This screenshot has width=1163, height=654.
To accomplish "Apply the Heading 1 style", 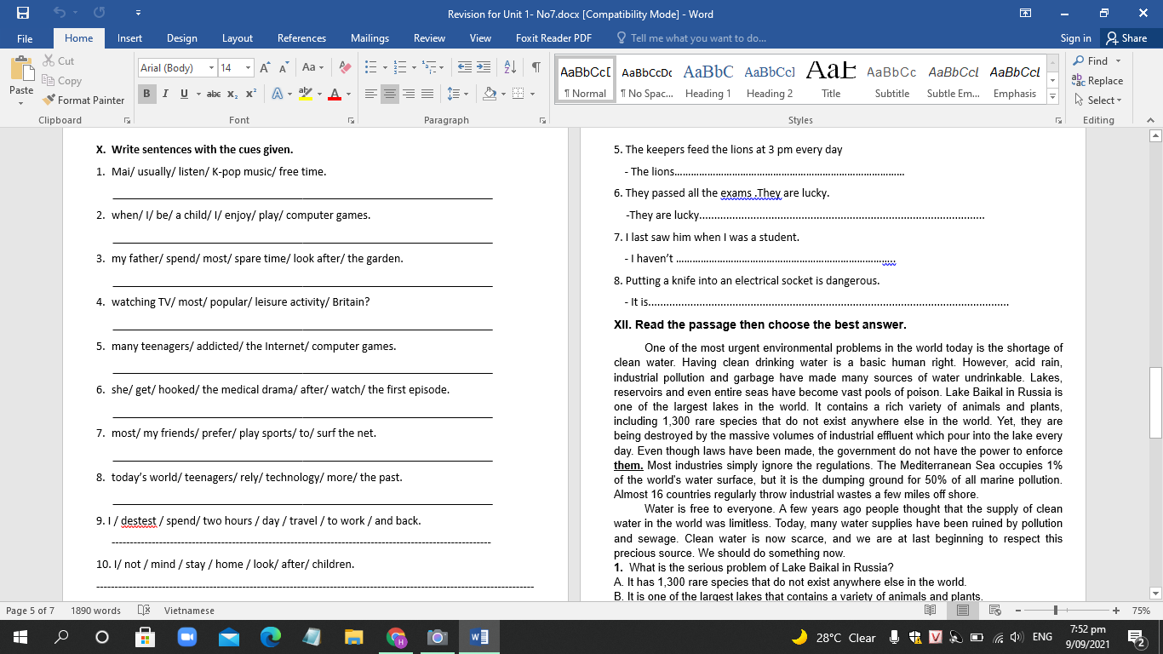I will (x=708, y=78).
